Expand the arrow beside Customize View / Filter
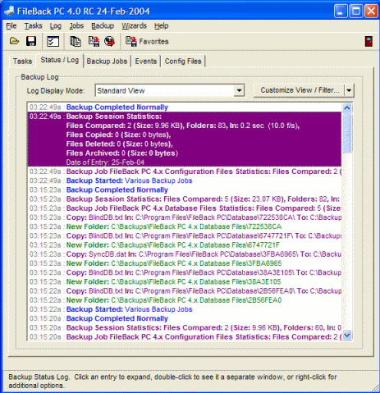Image resolution: width=380 pixels, height=393 pixels. point(349,90)
